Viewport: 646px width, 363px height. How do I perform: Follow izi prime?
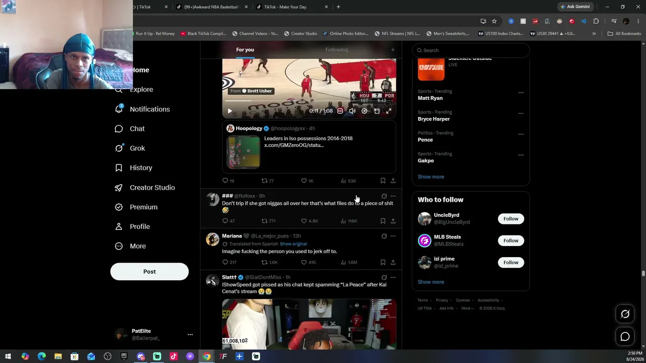pyautogui.click(x=511, y=262)
